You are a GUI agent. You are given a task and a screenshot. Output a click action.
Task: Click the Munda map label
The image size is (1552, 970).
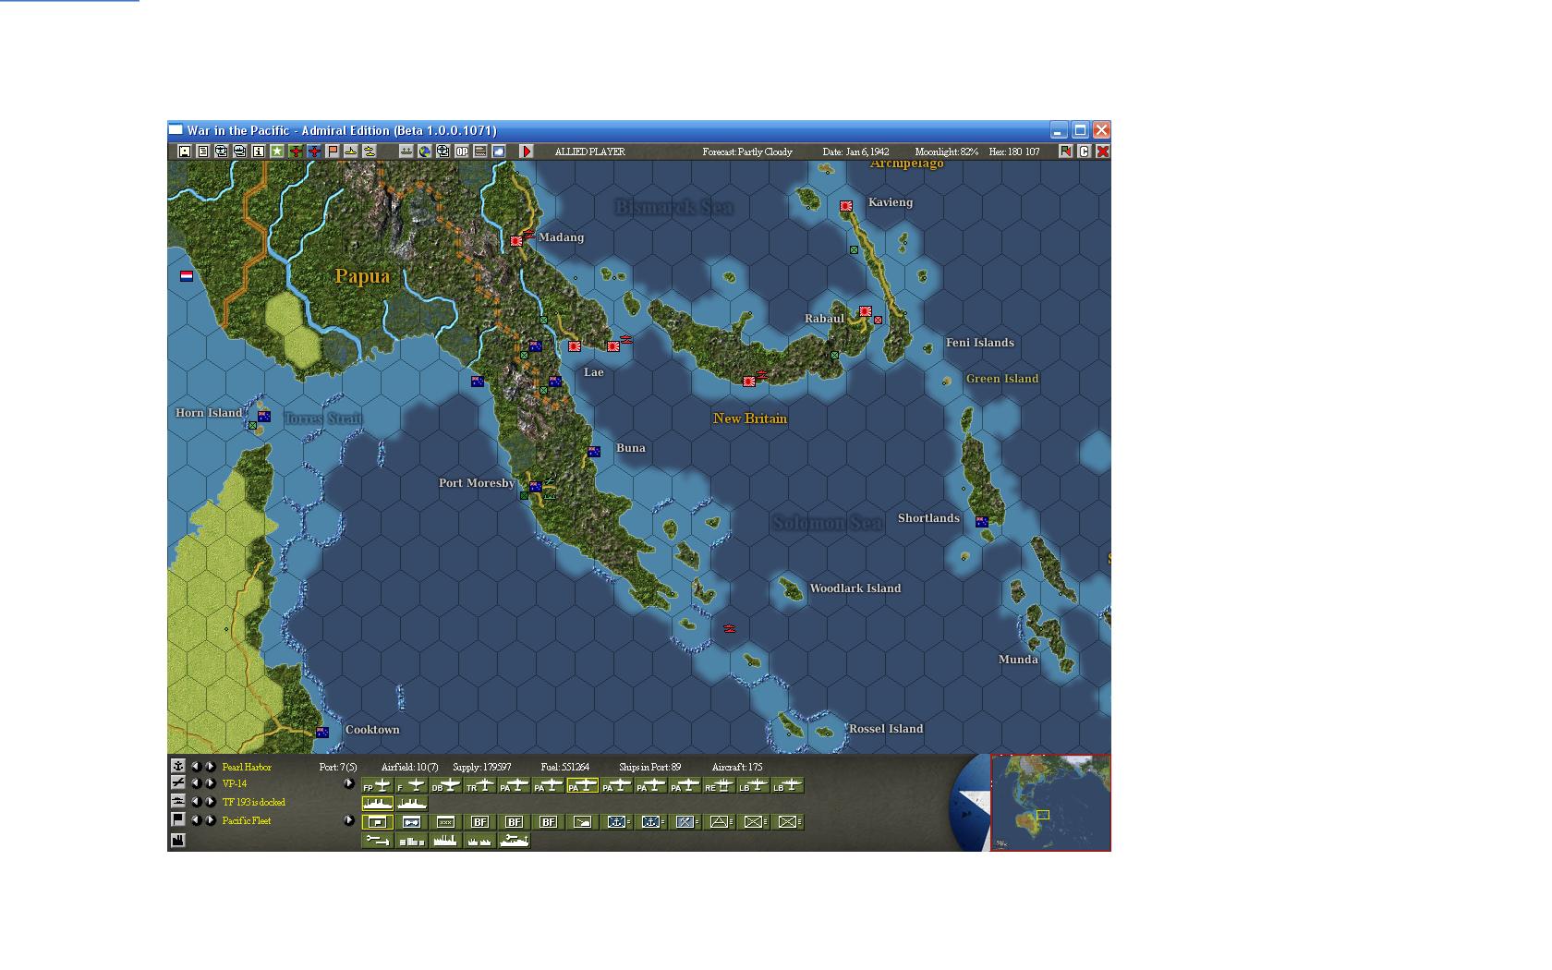point(1018,660)
